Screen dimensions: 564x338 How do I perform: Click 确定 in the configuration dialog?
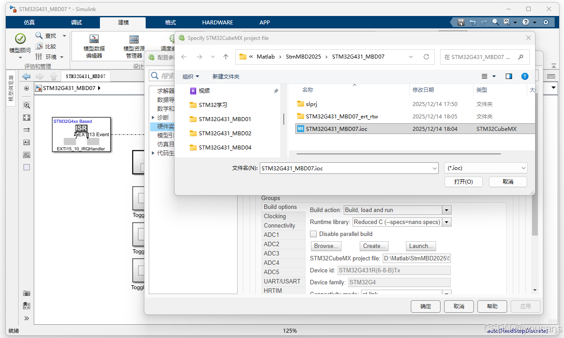click(x=425, y=306)
